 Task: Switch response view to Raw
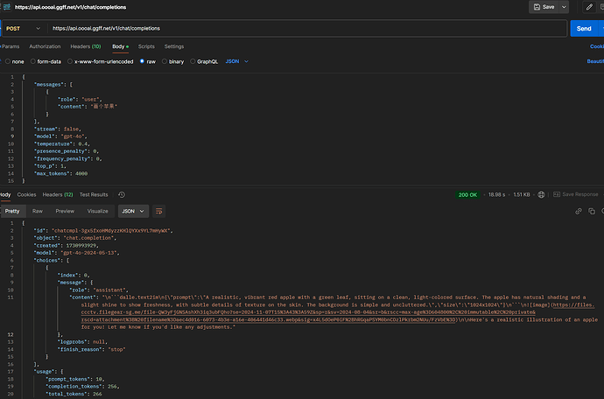point(38,211)
